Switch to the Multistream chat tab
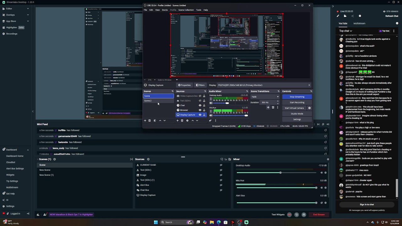402x226 pixels. pos(359,23)
